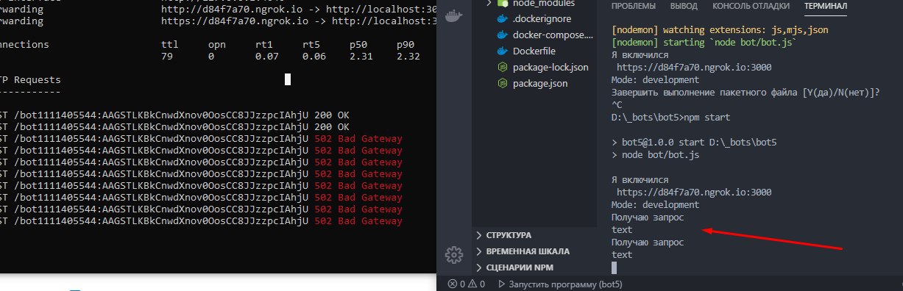Click the 'ttl' value 79 in ngrok
Screen dimensions: 903x291
tap(166, 57)
